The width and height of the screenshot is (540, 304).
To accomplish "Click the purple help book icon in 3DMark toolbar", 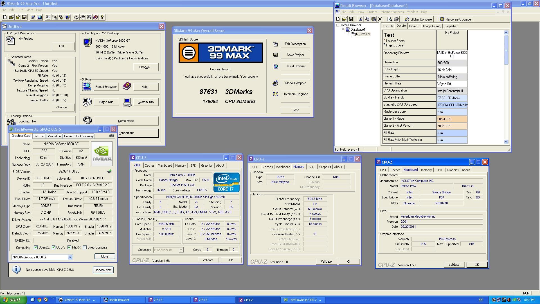I will 96,17.
